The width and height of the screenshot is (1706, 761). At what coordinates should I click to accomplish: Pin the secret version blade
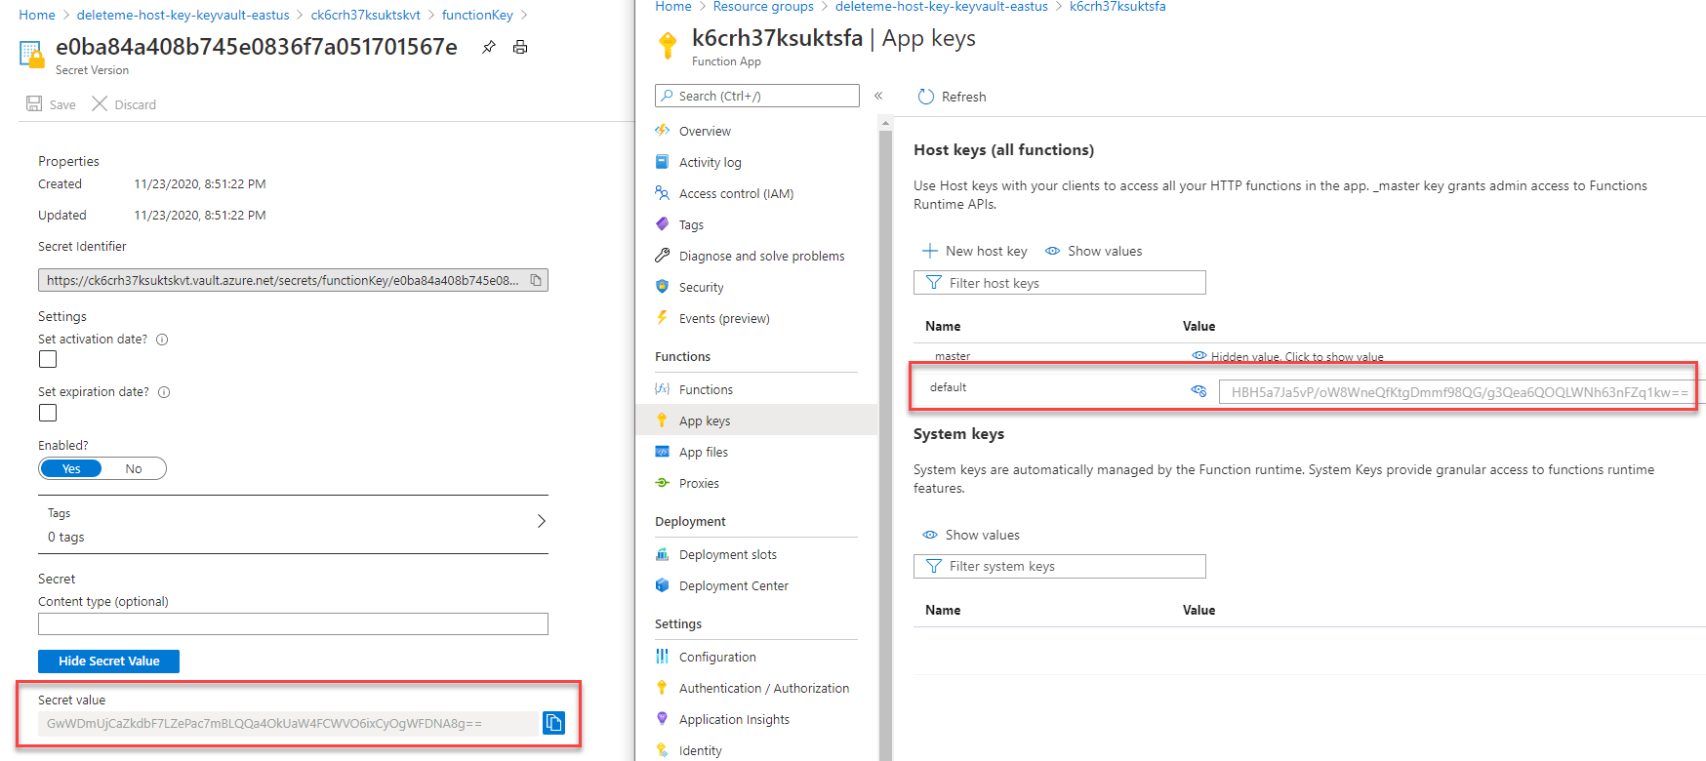(x=488, y=47)
